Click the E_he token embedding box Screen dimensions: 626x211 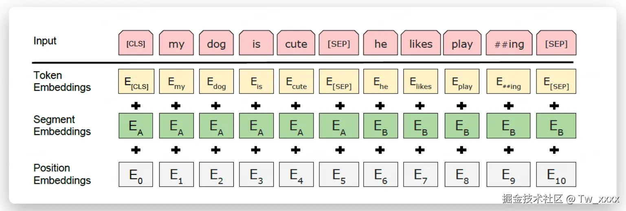tap(380, 81)
